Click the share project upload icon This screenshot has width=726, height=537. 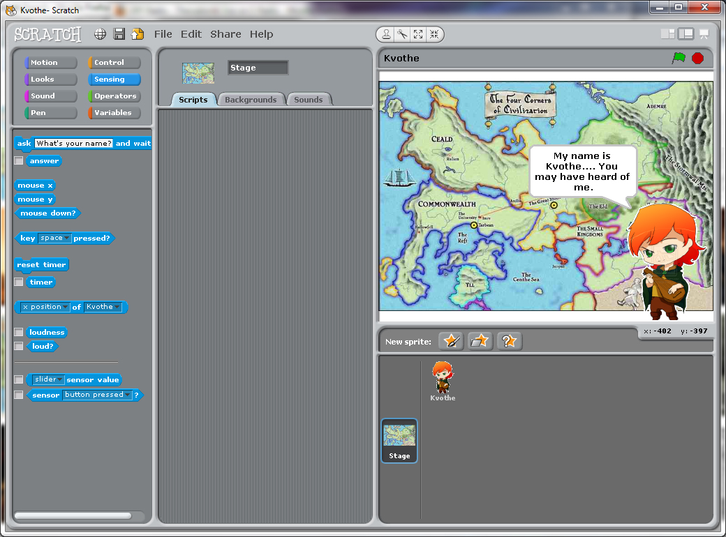[138, 33]
